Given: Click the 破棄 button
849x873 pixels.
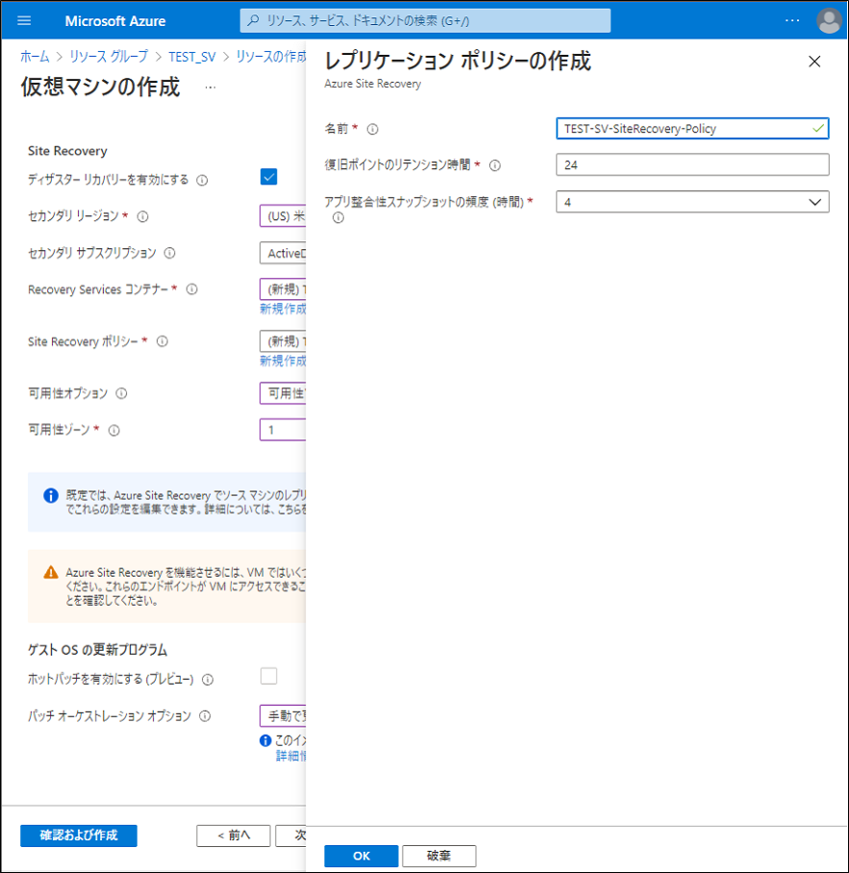Looking at the screenshot, I should coord(439,857).
